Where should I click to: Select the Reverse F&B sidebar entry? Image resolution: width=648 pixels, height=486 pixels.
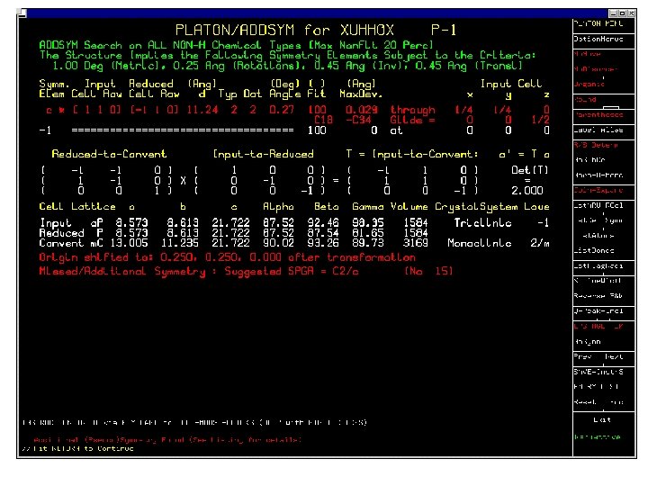(x=598, y=296)
